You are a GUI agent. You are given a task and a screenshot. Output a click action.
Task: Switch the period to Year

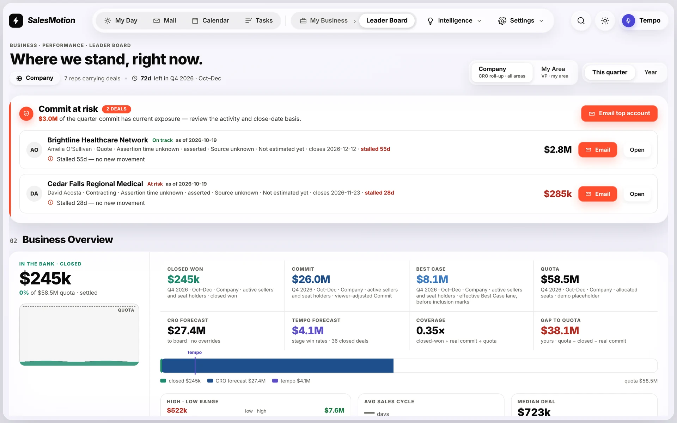tap(651, 72)
